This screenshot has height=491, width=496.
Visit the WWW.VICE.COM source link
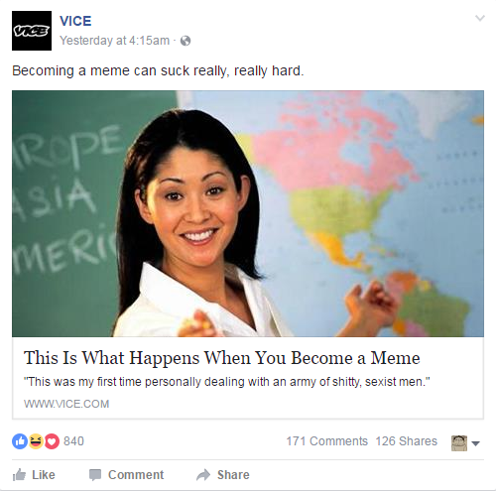tap(66, 404)
